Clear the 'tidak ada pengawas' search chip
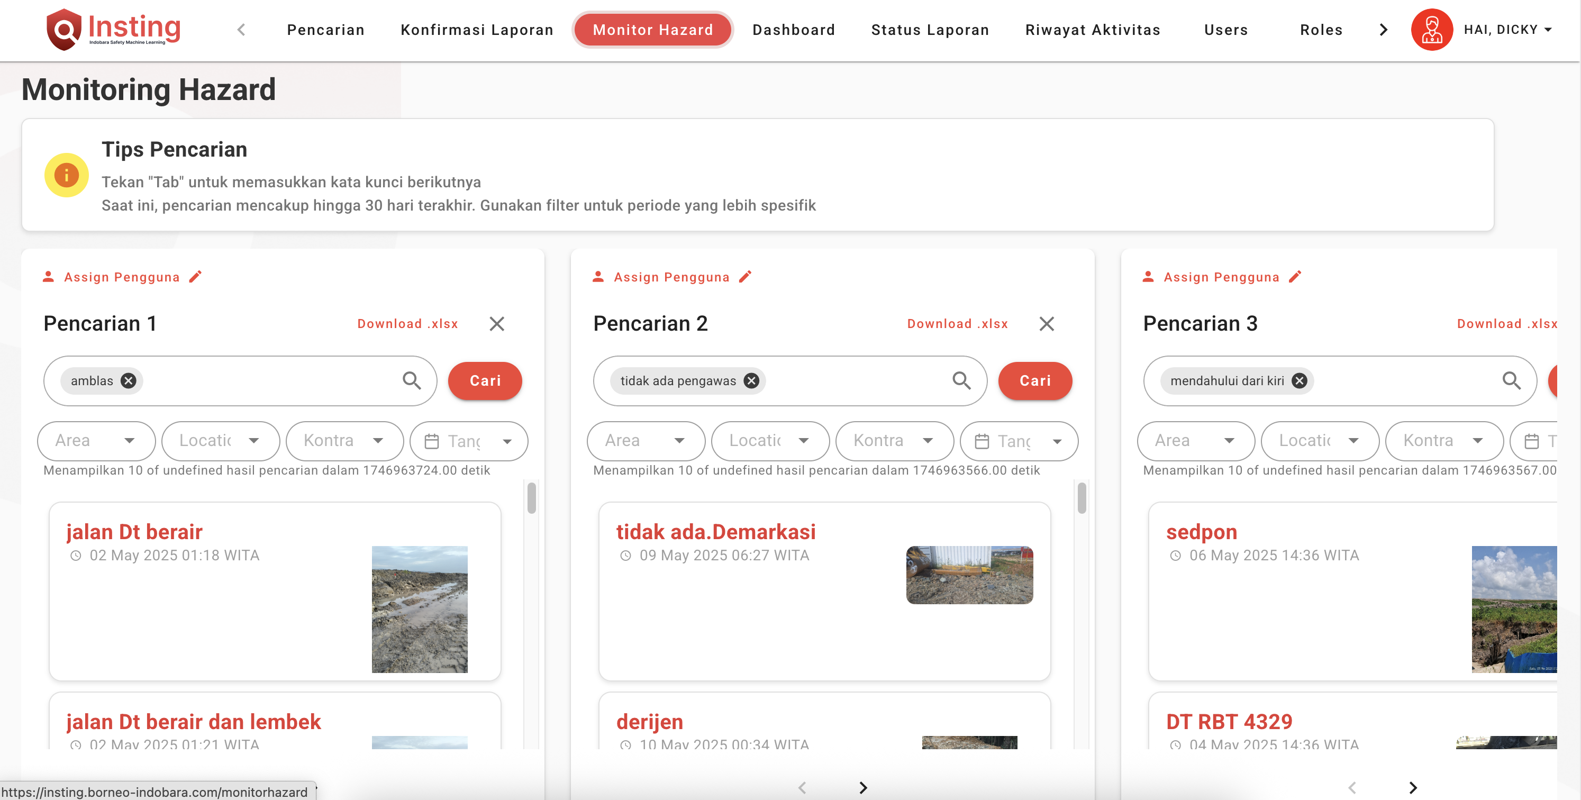 (x=751, y=380)
